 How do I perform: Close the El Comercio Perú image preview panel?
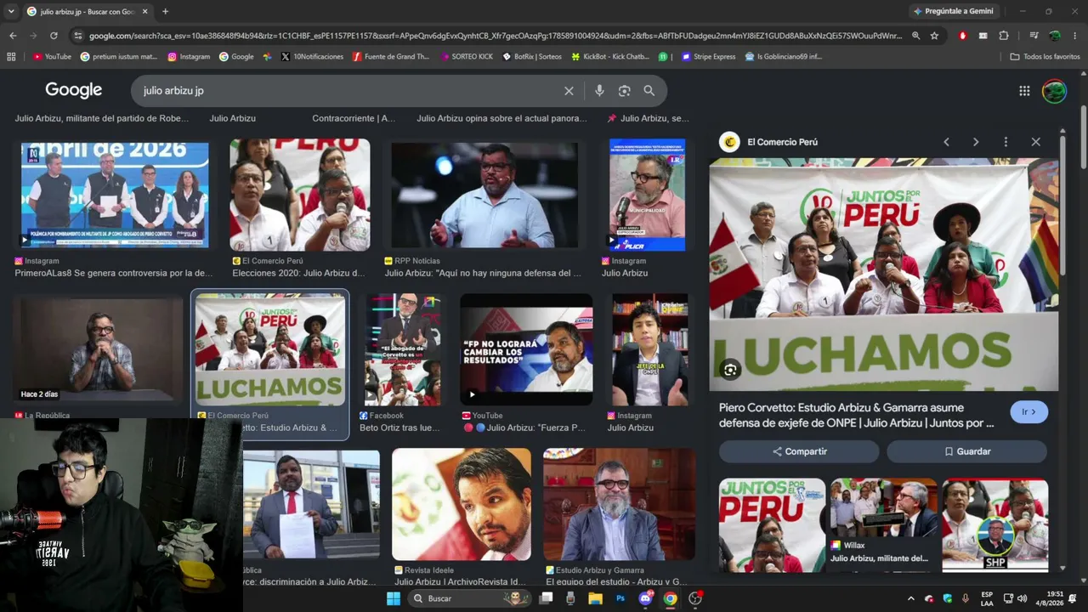(1035, 142)
